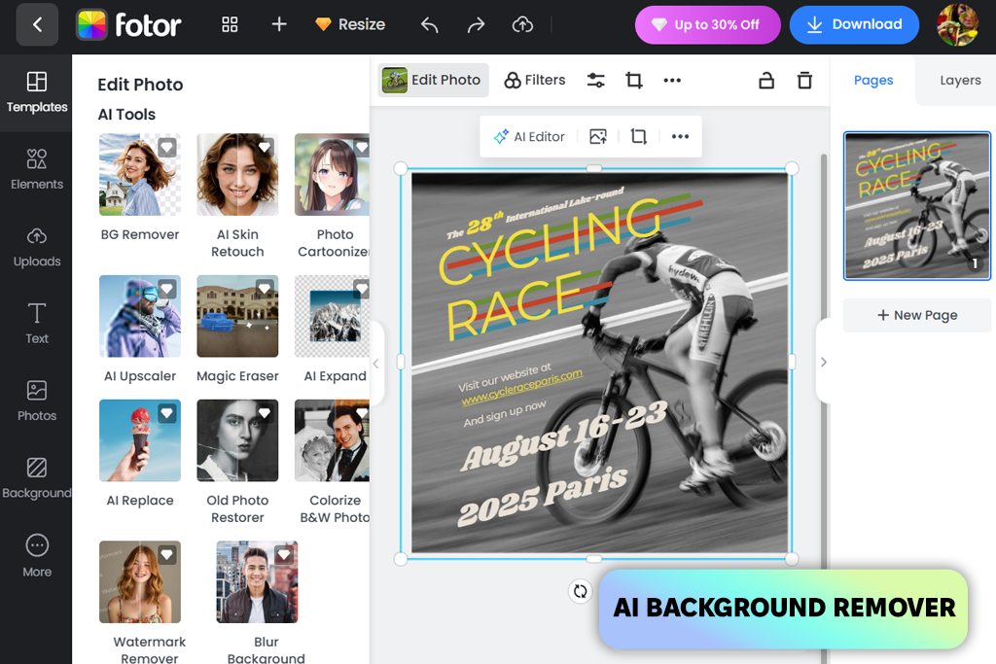This screenshot has width=996, height=664.
Task: Select the AI Skin Retouch tool
Action: pyautogui.click(x=237, y=195)
